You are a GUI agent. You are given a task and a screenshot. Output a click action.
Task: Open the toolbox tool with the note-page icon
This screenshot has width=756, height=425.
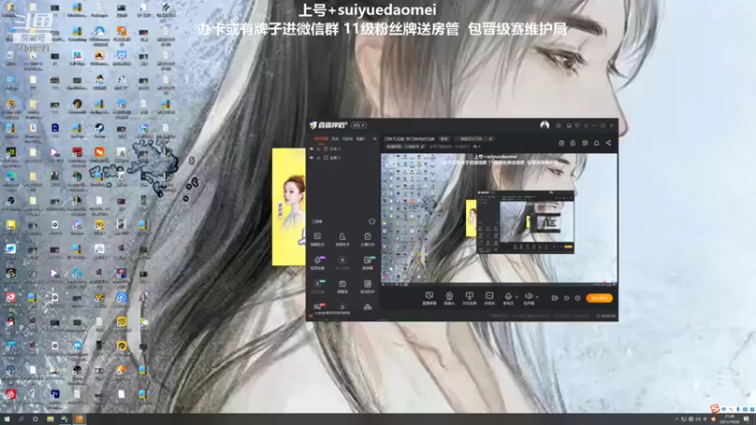tap(368, 239)
